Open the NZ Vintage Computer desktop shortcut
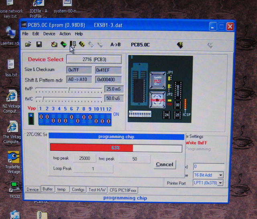This screenshot has width=257, height=219. pyautogui.click(x=12, y=101)
